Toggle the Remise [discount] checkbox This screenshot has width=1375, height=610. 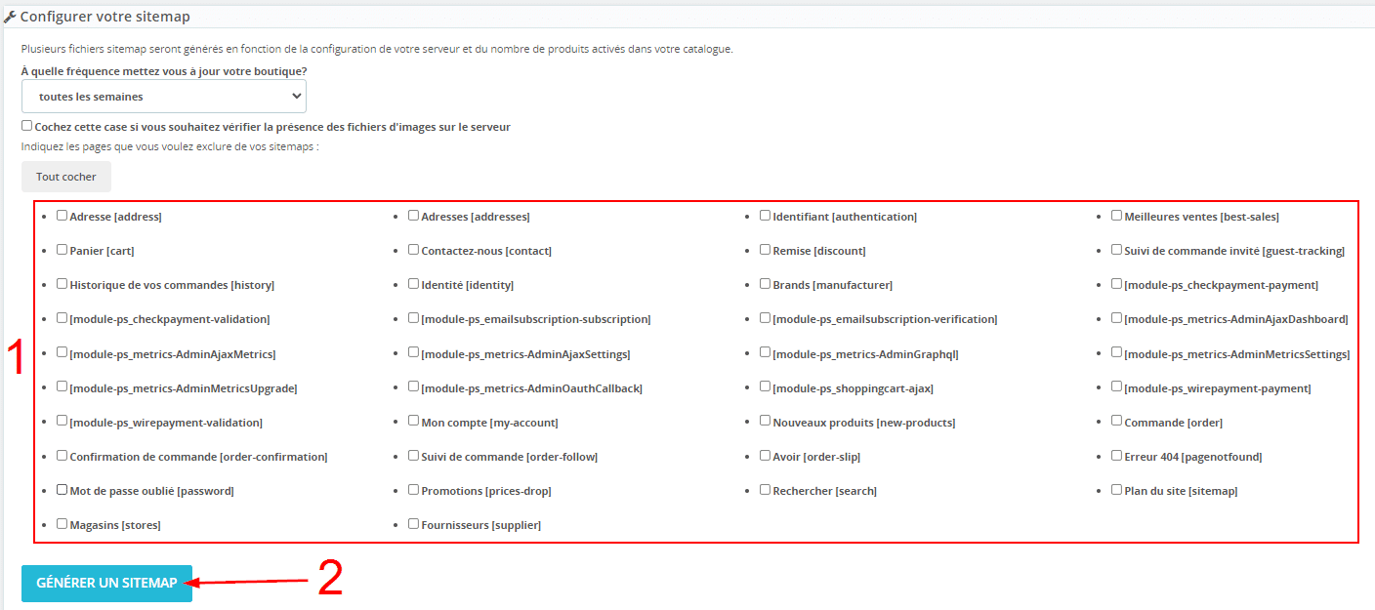765,250
